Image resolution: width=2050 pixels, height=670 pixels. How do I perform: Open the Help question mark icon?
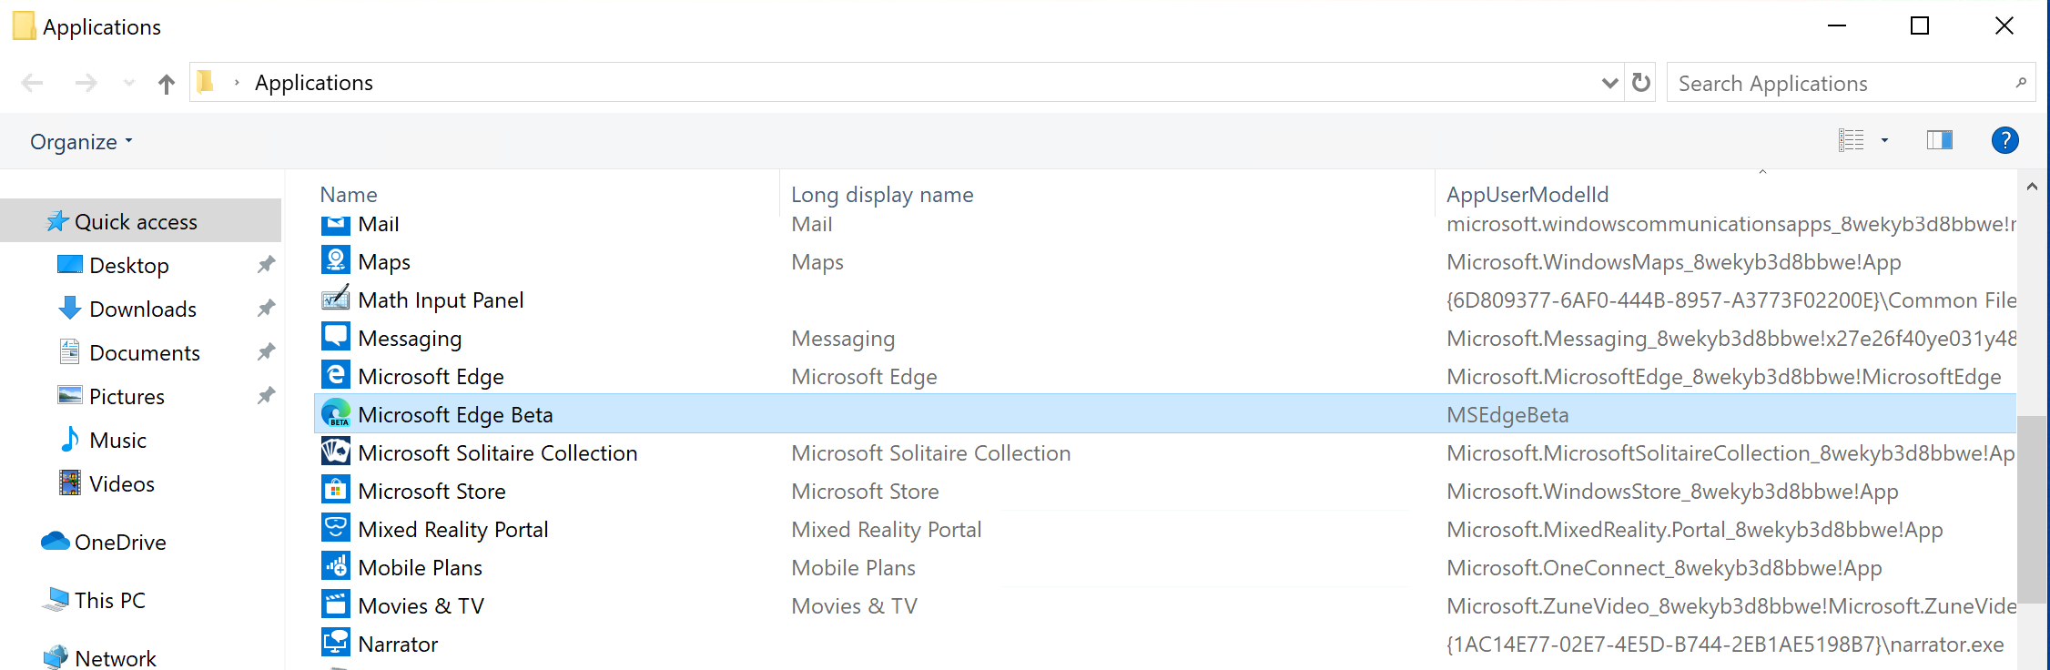click(x=2004, y=140)
